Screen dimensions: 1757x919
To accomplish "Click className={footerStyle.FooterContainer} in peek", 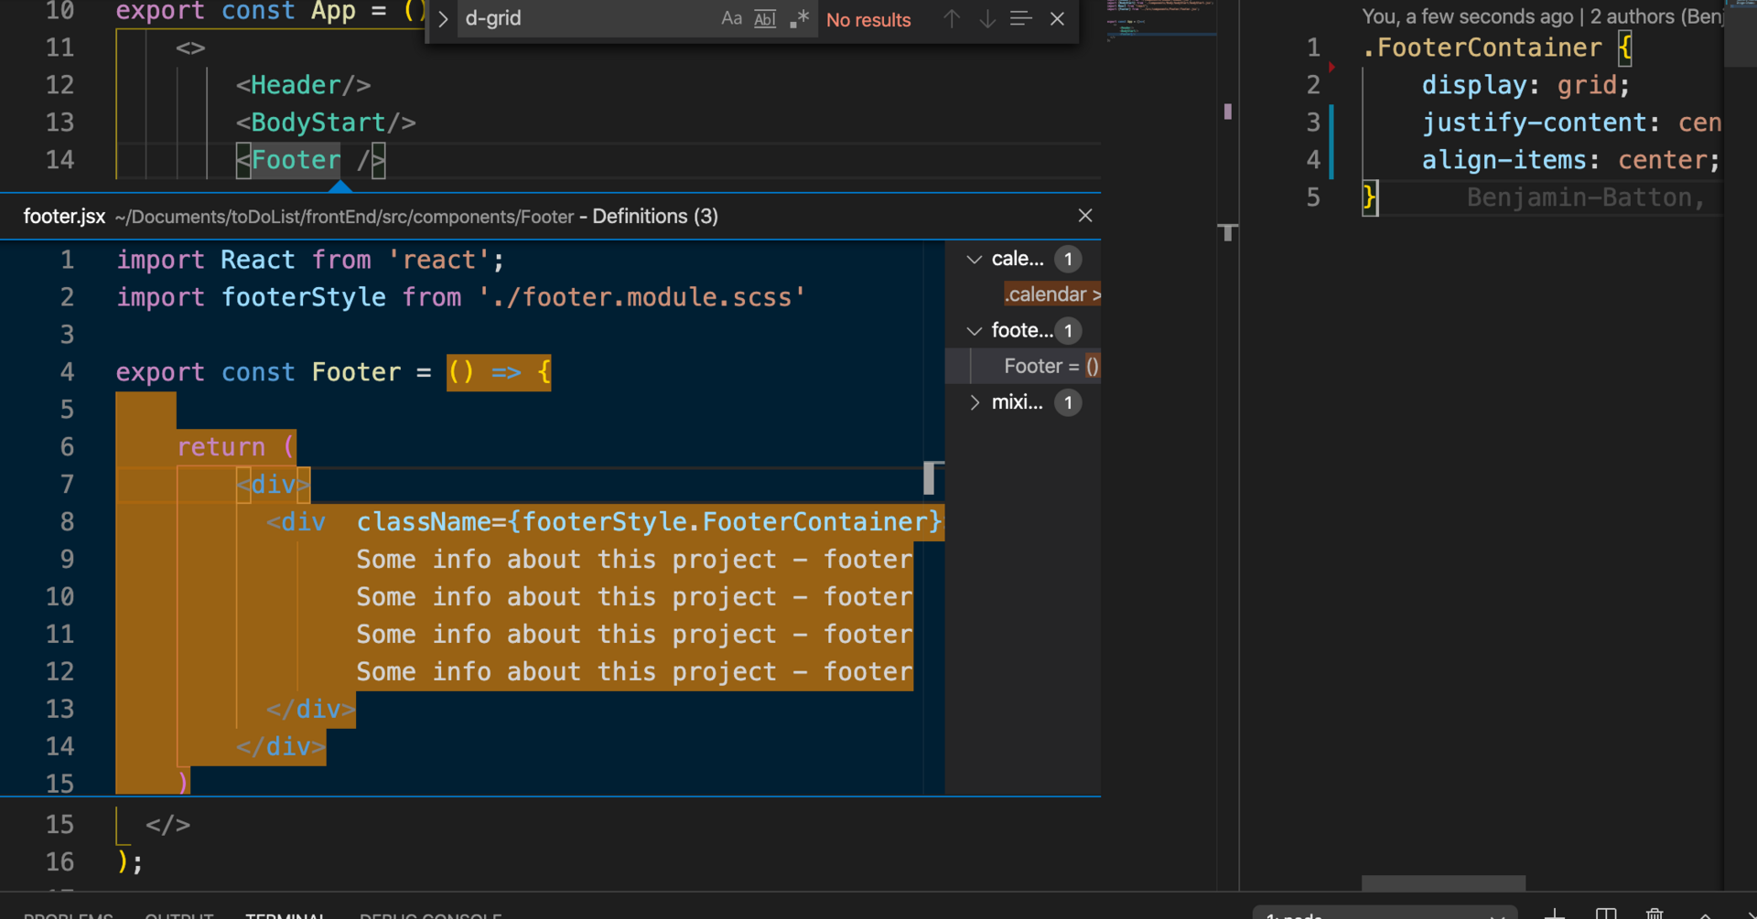I will click(x=649, y=522).
